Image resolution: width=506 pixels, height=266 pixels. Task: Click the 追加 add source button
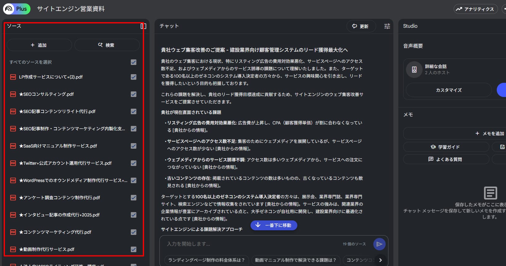coord(39,45)
